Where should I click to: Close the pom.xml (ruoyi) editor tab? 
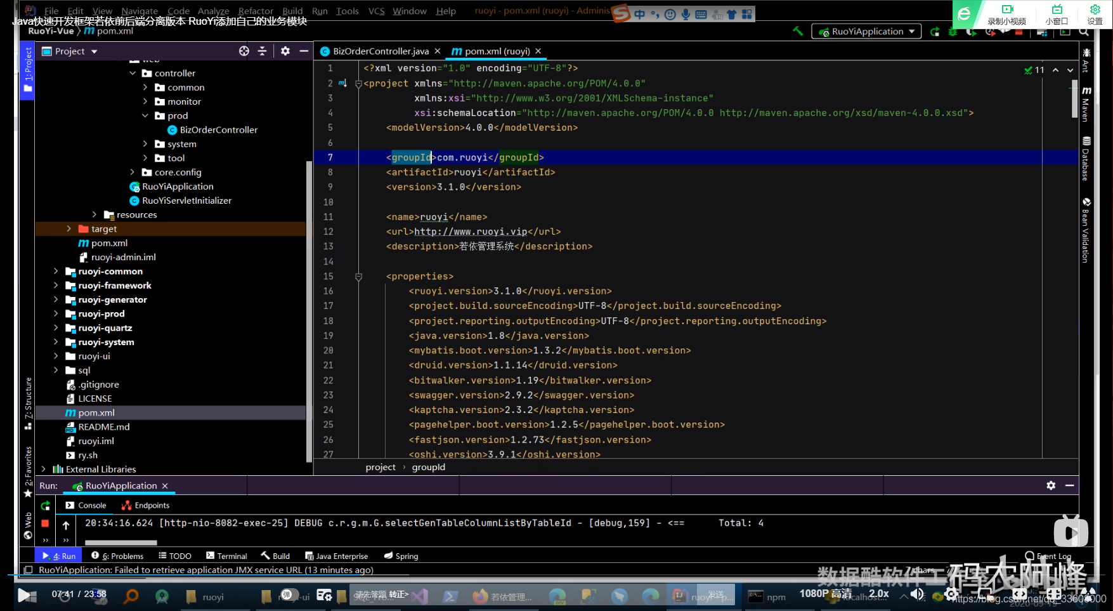coord(538,51)
